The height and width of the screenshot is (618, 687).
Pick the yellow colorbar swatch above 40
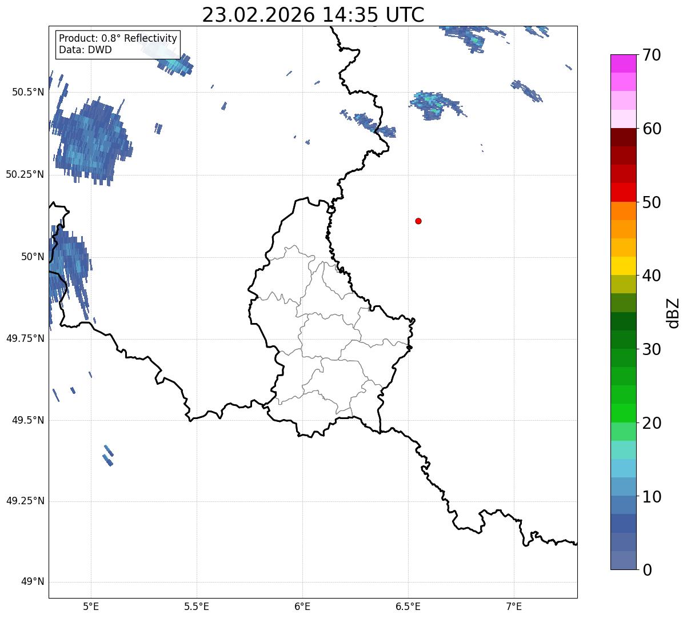[623, 266]
